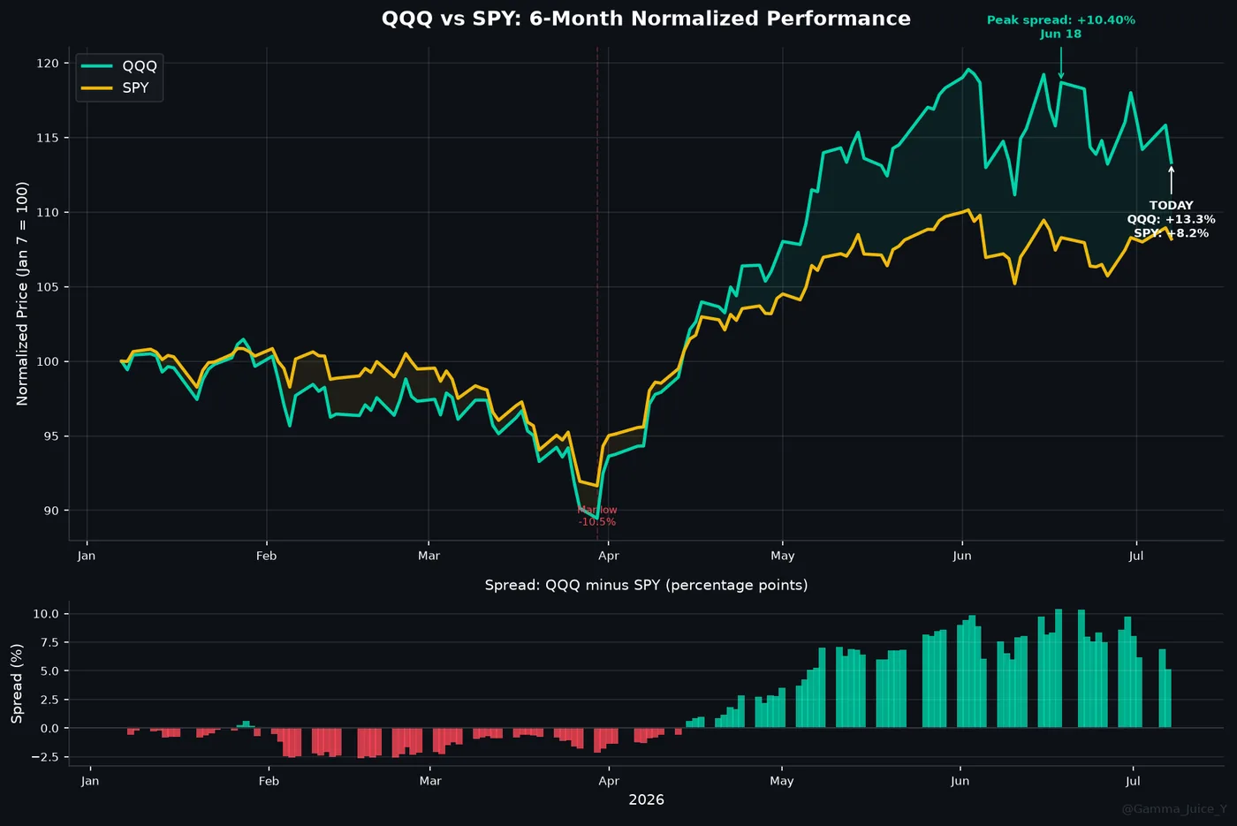This screenshot has height=826, width=1237.
Task: Click the 95 tick on the price axis
Action: coord(52,436)
